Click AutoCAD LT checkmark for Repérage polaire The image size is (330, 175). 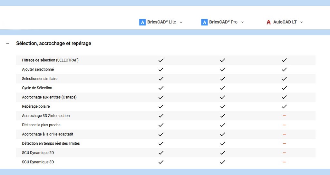pos(284,107)
